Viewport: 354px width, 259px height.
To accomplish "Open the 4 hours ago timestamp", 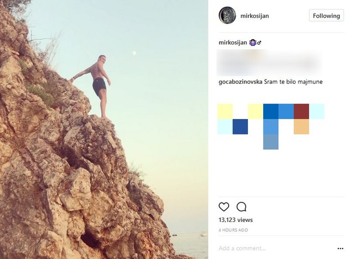I will tap(233, 230).
